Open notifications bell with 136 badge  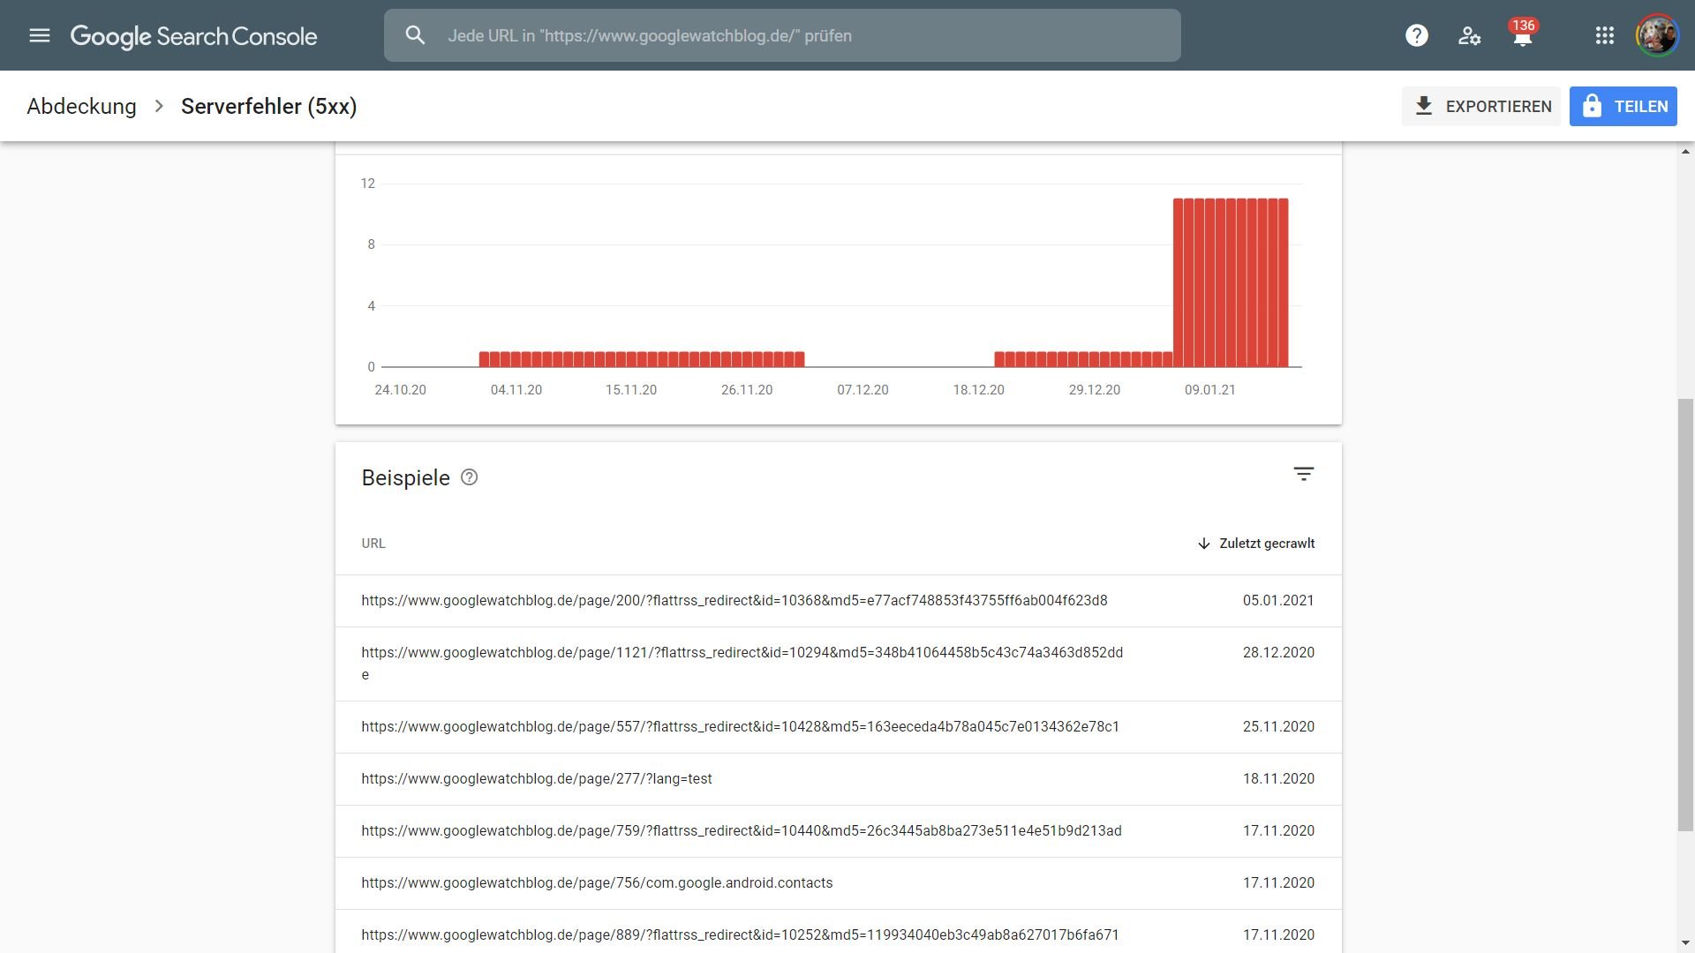tap(1522, 37)
